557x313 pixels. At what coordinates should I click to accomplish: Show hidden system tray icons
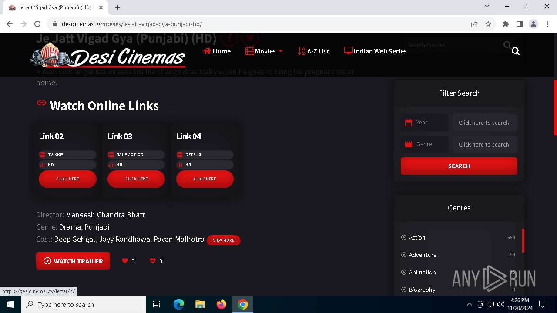click(x=469, y=304)
